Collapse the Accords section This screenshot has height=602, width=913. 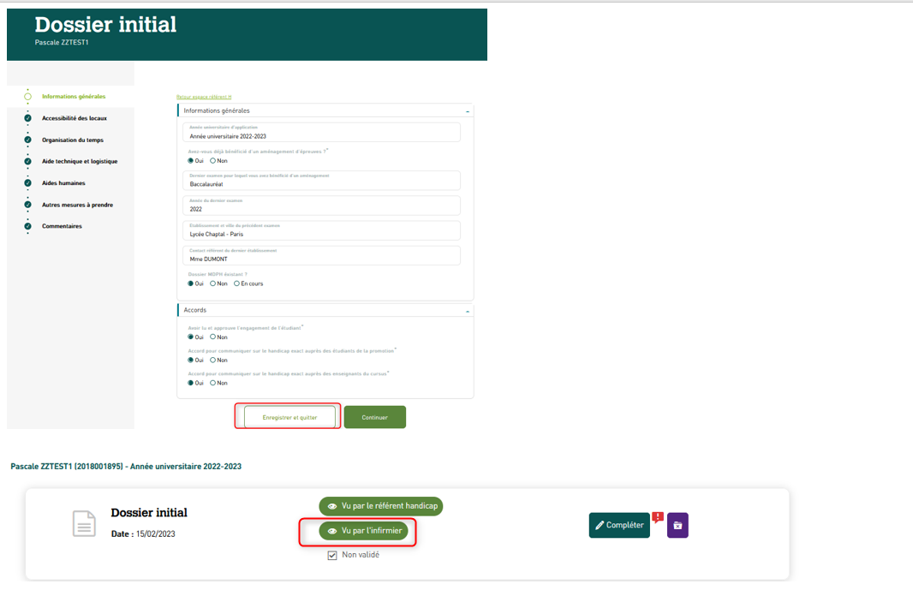pos(467,311)
